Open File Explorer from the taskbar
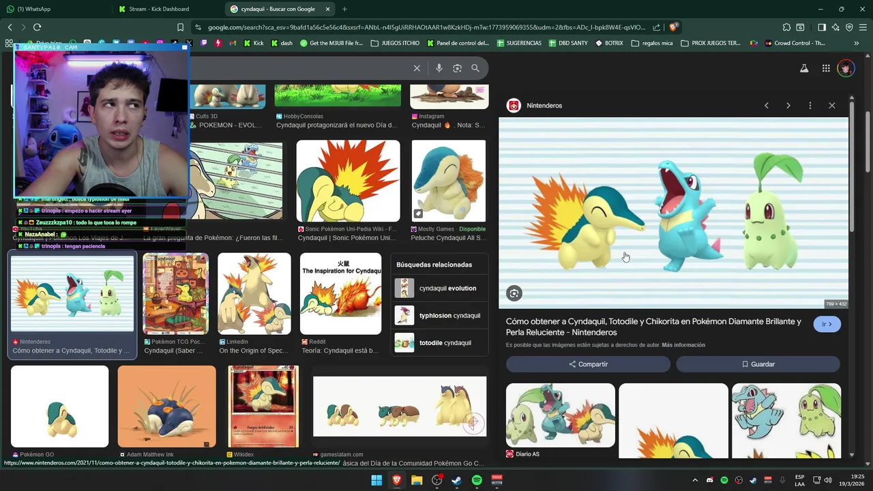Viewport: 873px width, 491px height. click(417, 481)
